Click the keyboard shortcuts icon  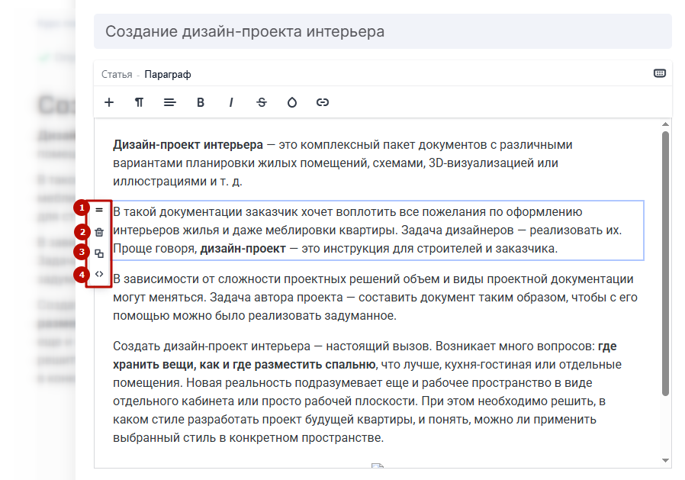[660, 73]
